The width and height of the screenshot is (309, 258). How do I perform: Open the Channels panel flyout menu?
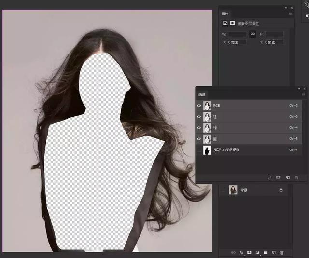coord(304,95)
